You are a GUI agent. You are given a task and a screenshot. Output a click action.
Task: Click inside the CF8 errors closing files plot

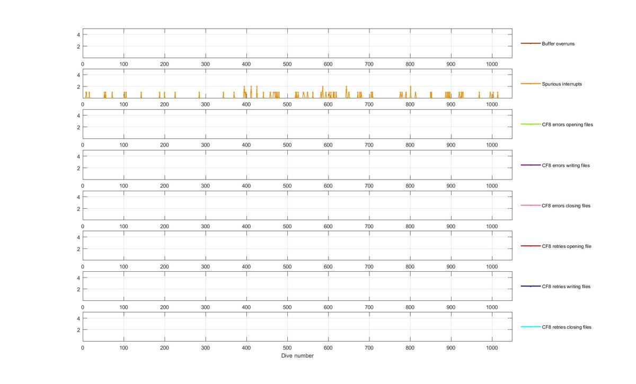297,206
